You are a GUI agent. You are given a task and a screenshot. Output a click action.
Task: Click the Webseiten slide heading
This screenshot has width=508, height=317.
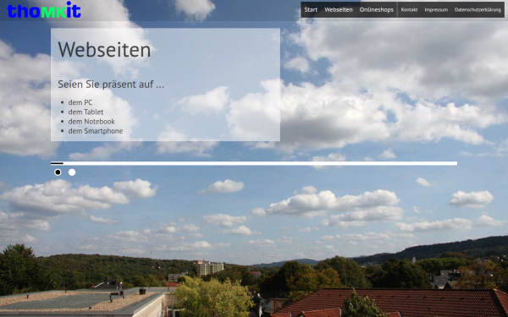point(104,50)
